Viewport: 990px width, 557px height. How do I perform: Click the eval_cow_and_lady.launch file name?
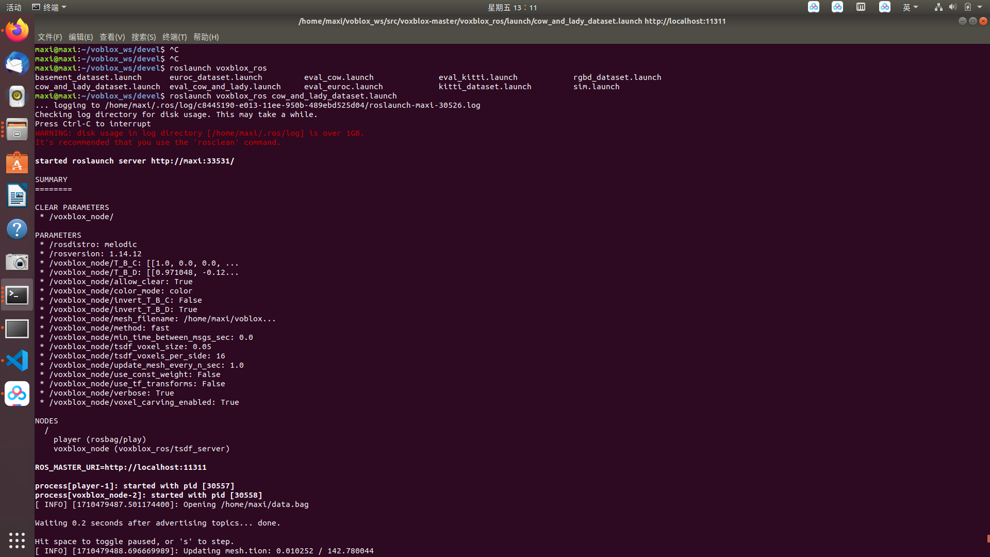tap(225, 87)
